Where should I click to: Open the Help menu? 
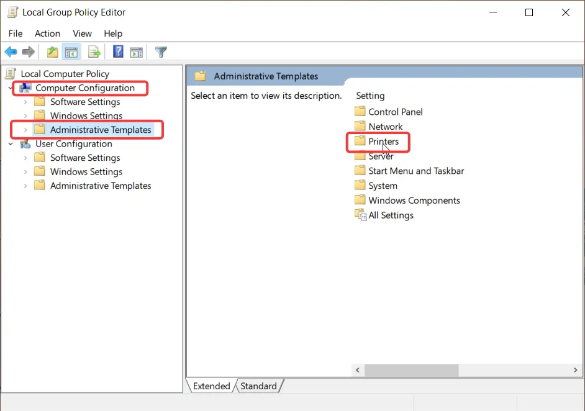(x=113, y=34)
